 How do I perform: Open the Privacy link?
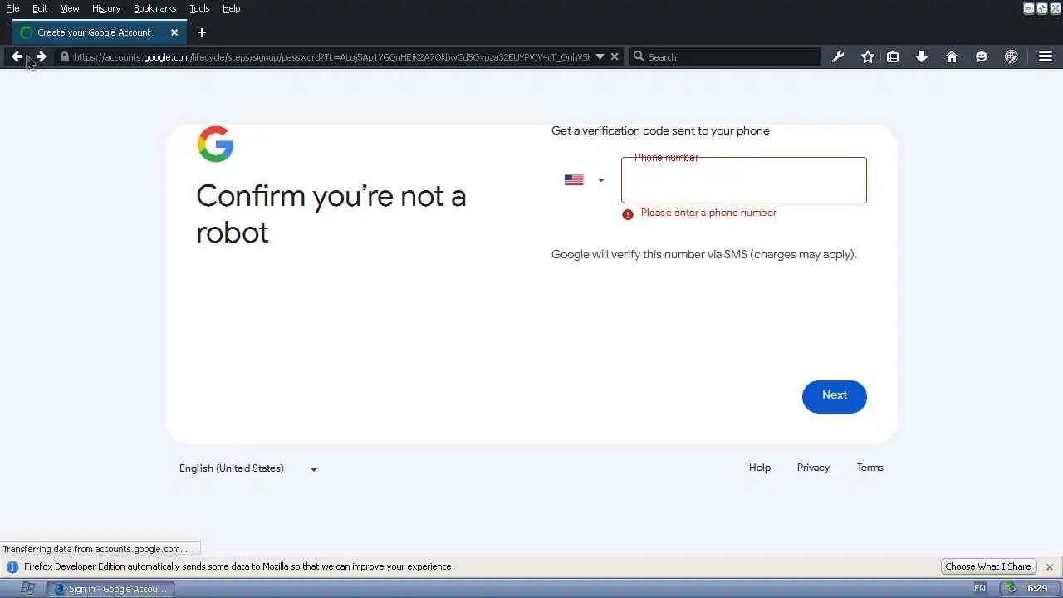coord(813,468)
